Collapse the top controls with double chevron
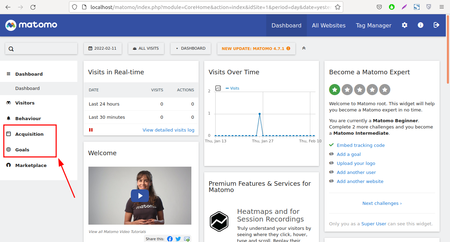Viewport: 450px width, 242px height. click(x=304, y=48)
